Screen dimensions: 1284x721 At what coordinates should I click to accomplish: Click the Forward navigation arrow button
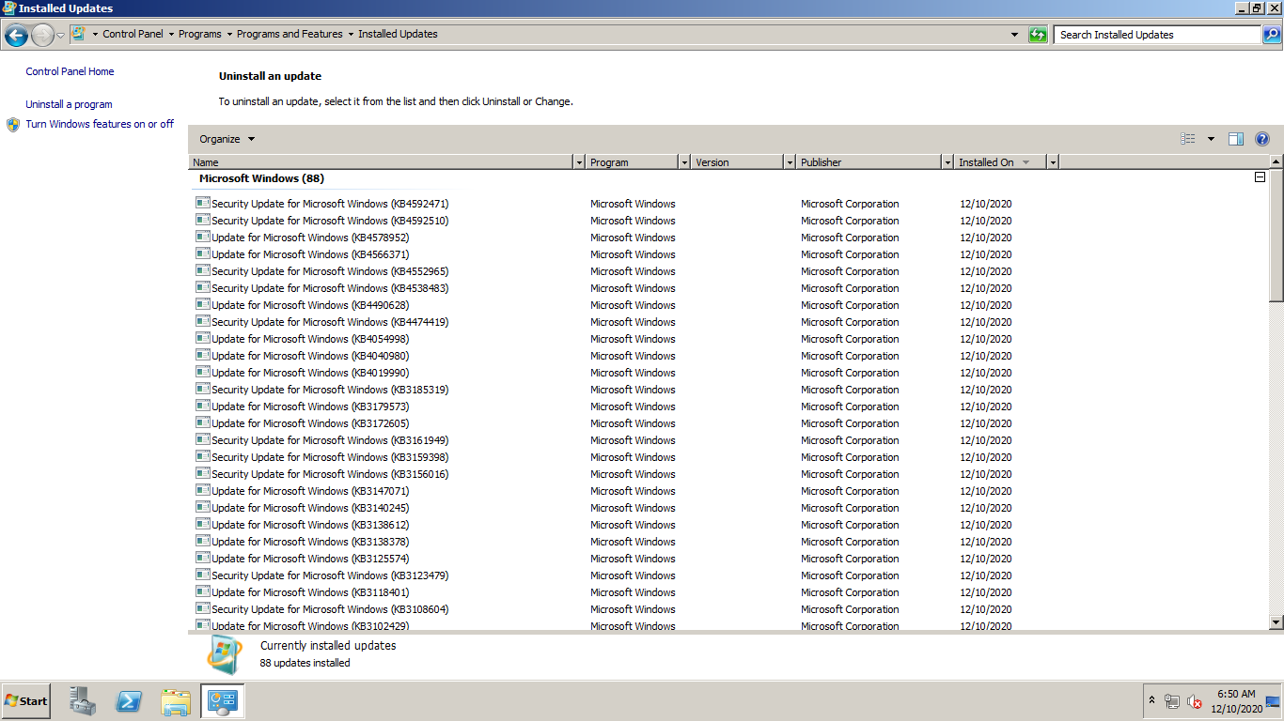42,36
